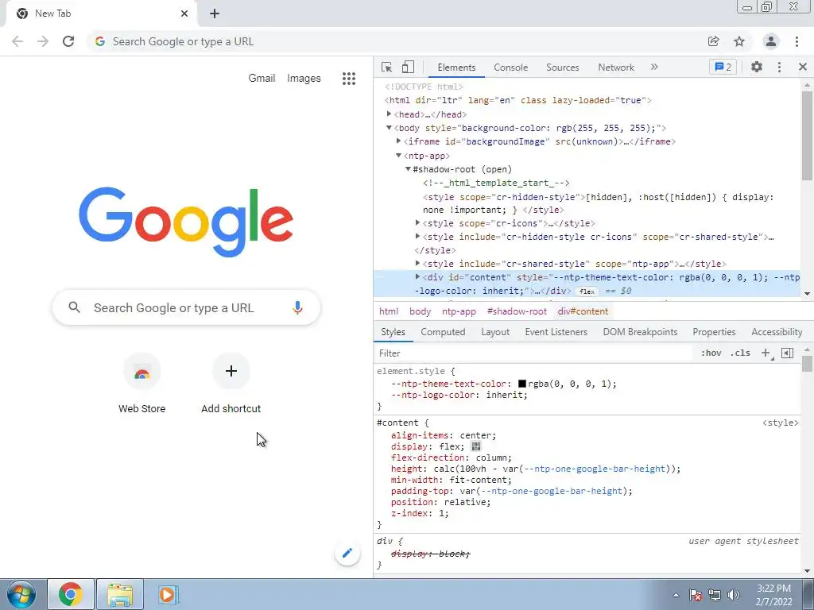Collapse the body element node

[x=389, y=128]
